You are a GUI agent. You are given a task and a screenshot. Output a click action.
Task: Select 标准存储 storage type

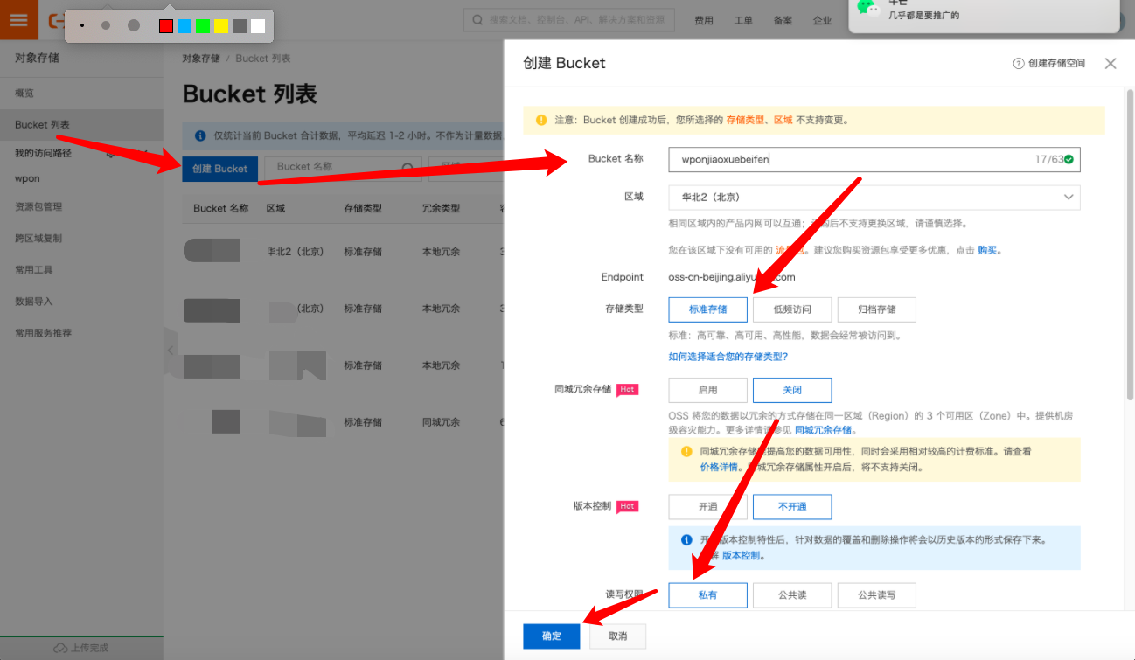pyautogui.click(x=708, y=309)
